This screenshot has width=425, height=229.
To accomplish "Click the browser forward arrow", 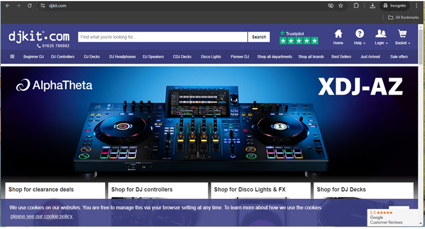I will (x=18, y=5).
